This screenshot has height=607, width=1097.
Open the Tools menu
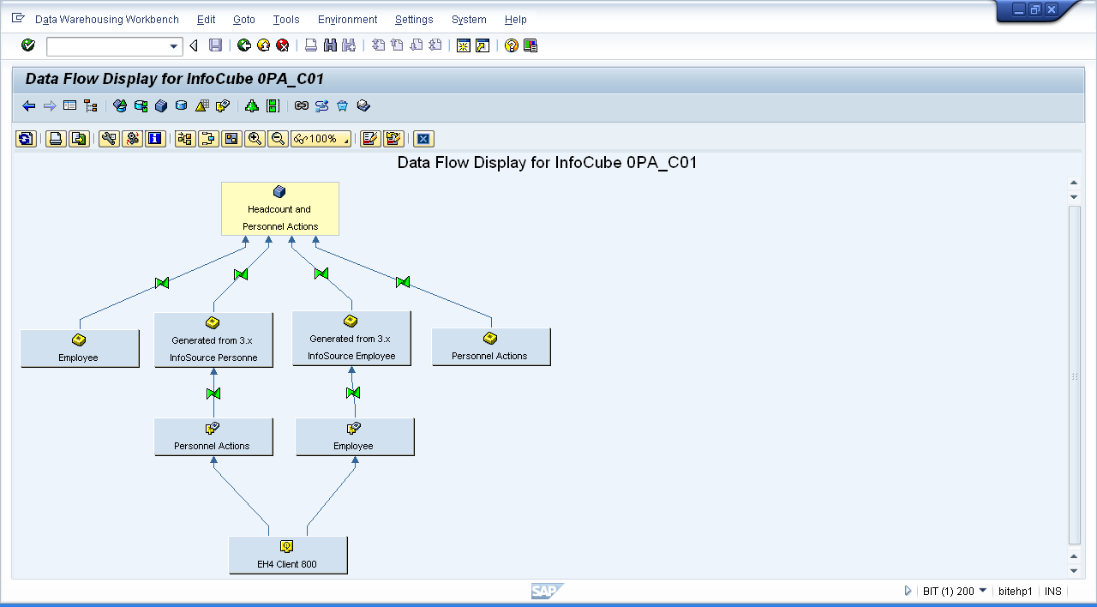286,20
